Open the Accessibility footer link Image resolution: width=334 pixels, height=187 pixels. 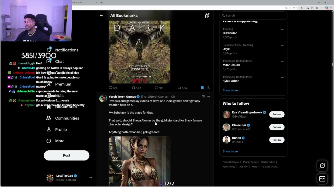229,167
